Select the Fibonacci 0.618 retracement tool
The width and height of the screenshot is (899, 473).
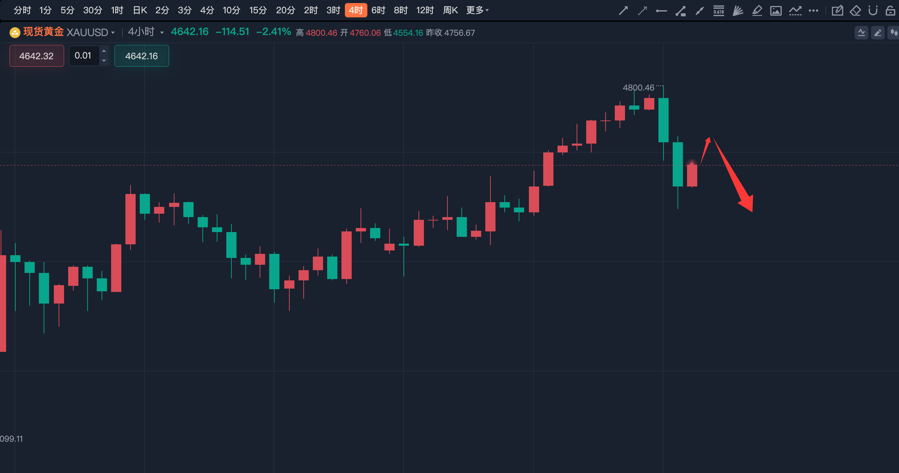tap(719, 11)
